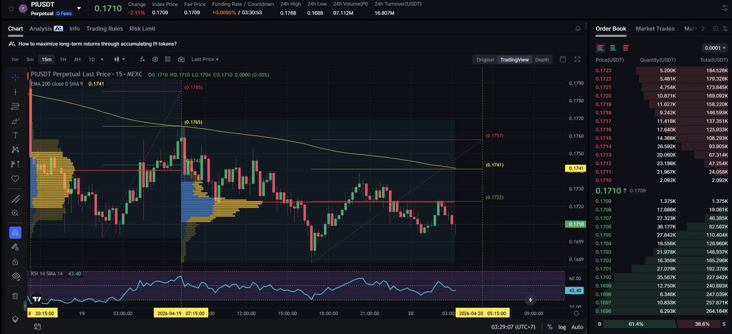Toggle lock all drawings padlock

15,261
